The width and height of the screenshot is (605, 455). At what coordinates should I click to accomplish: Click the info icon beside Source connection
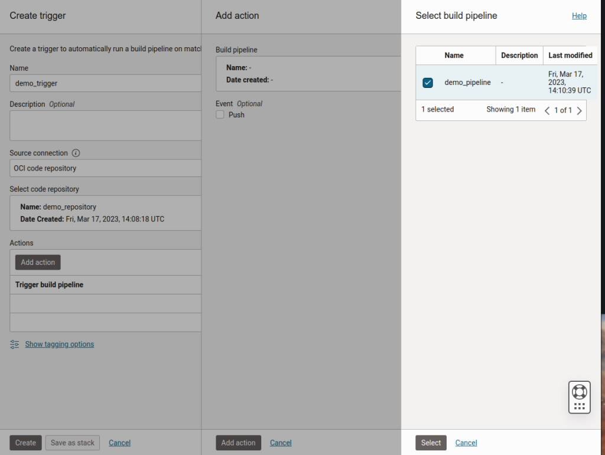click(76, 153)
